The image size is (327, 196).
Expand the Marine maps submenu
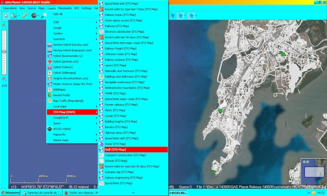pyautogui.click(x=72, y=140)
